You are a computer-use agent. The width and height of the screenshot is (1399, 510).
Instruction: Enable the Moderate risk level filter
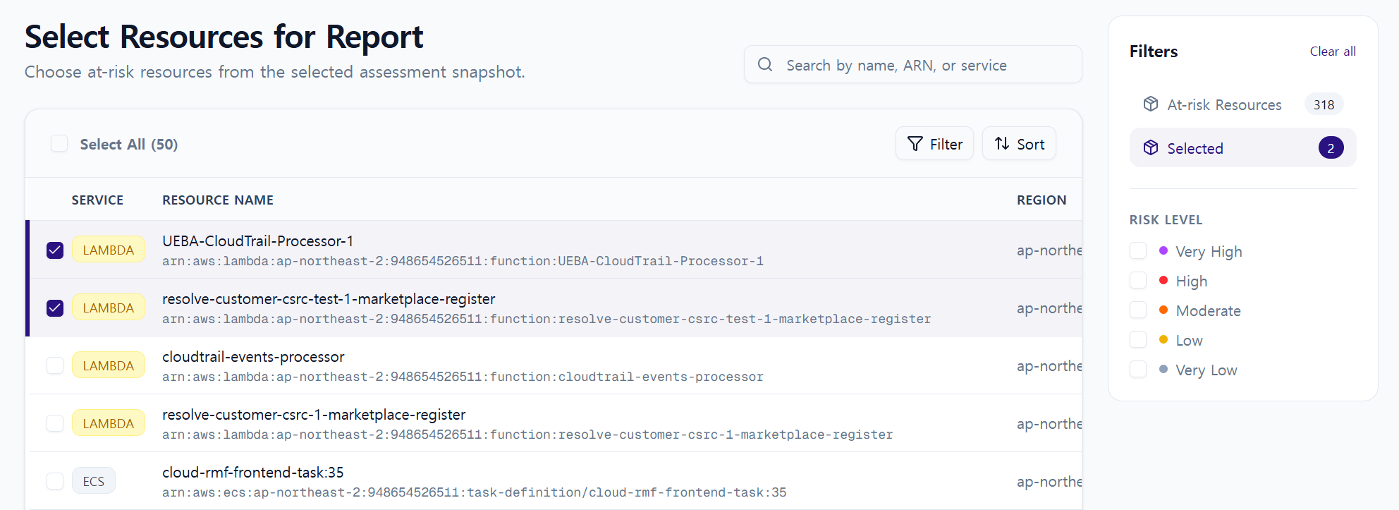1138,310
